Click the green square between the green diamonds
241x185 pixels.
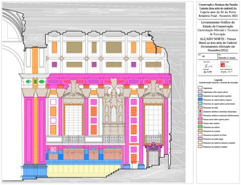(x=35, y=81)
